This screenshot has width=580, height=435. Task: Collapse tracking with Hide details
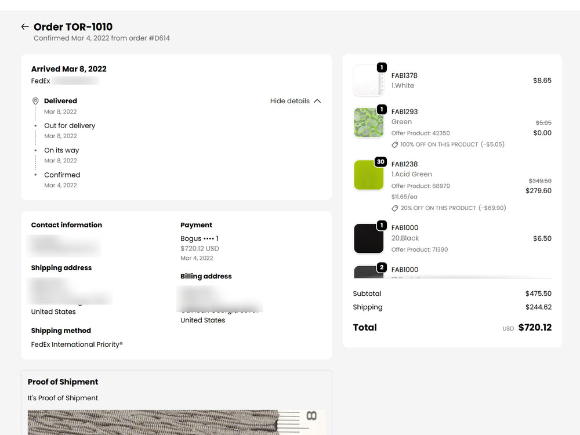coord(289,101)
